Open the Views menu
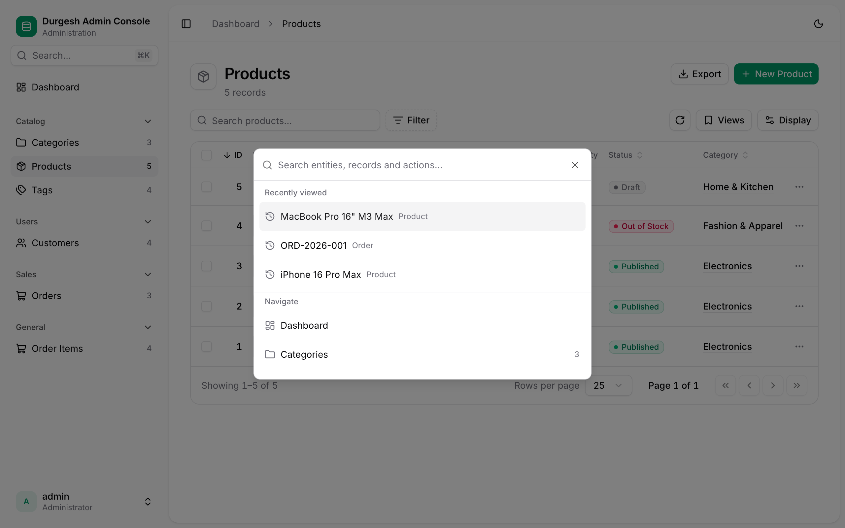Image resolution: width=845 pixels, height=528 pixels. coord(724,120)
